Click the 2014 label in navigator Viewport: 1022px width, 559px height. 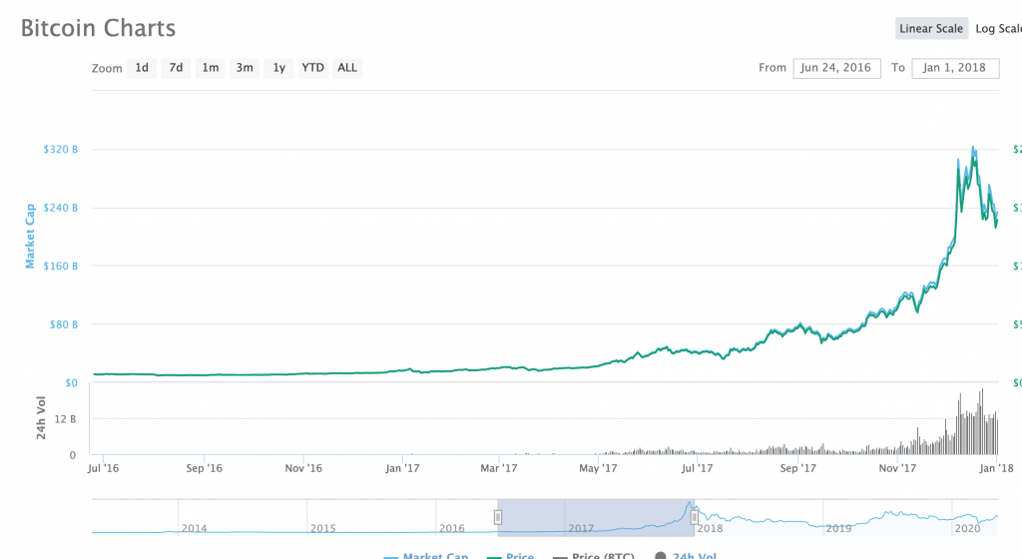195,528
